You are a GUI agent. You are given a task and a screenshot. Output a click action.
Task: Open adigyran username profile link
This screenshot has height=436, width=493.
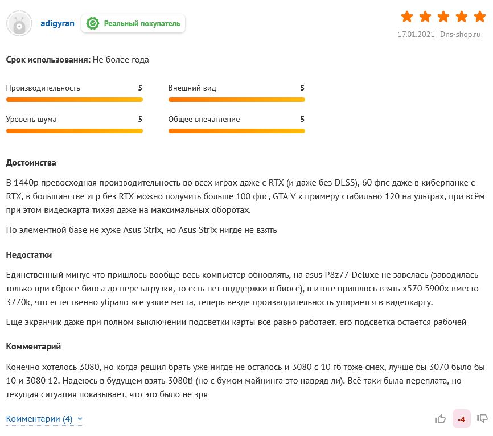pos(57,23)
